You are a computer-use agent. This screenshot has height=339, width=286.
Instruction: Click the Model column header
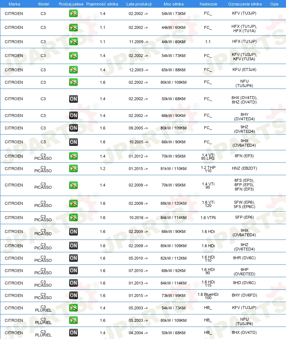click(x=44, y=4)
